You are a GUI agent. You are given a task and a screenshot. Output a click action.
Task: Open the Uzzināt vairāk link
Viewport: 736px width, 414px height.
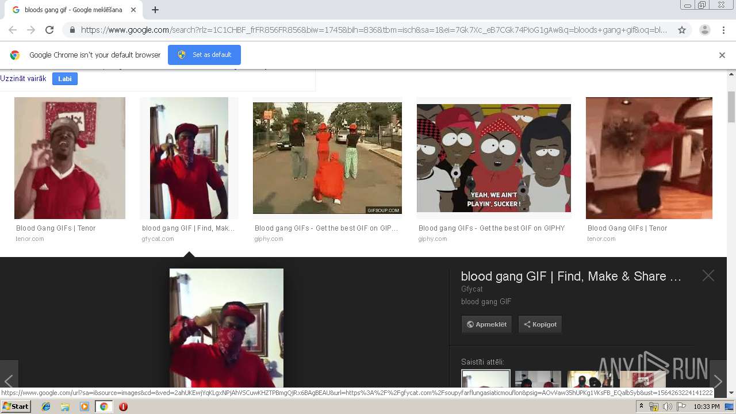[x=23, y=79]
